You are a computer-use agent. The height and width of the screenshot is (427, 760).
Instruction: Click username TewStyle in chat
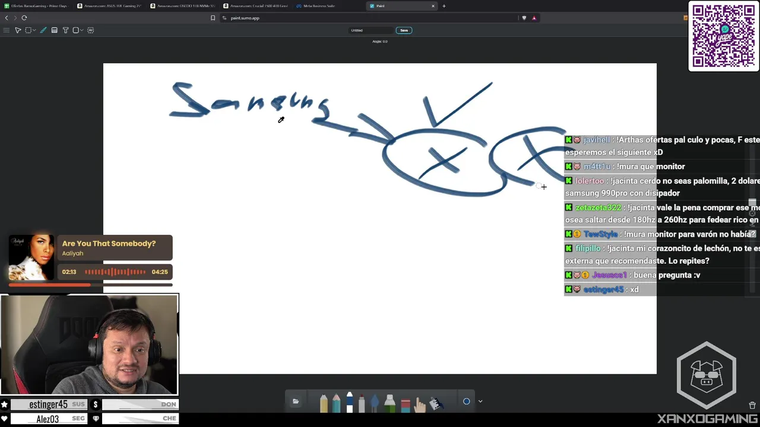point(600,234)
